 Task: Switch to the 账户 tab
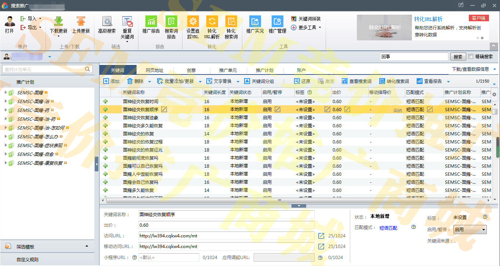[x=301, y=70]
